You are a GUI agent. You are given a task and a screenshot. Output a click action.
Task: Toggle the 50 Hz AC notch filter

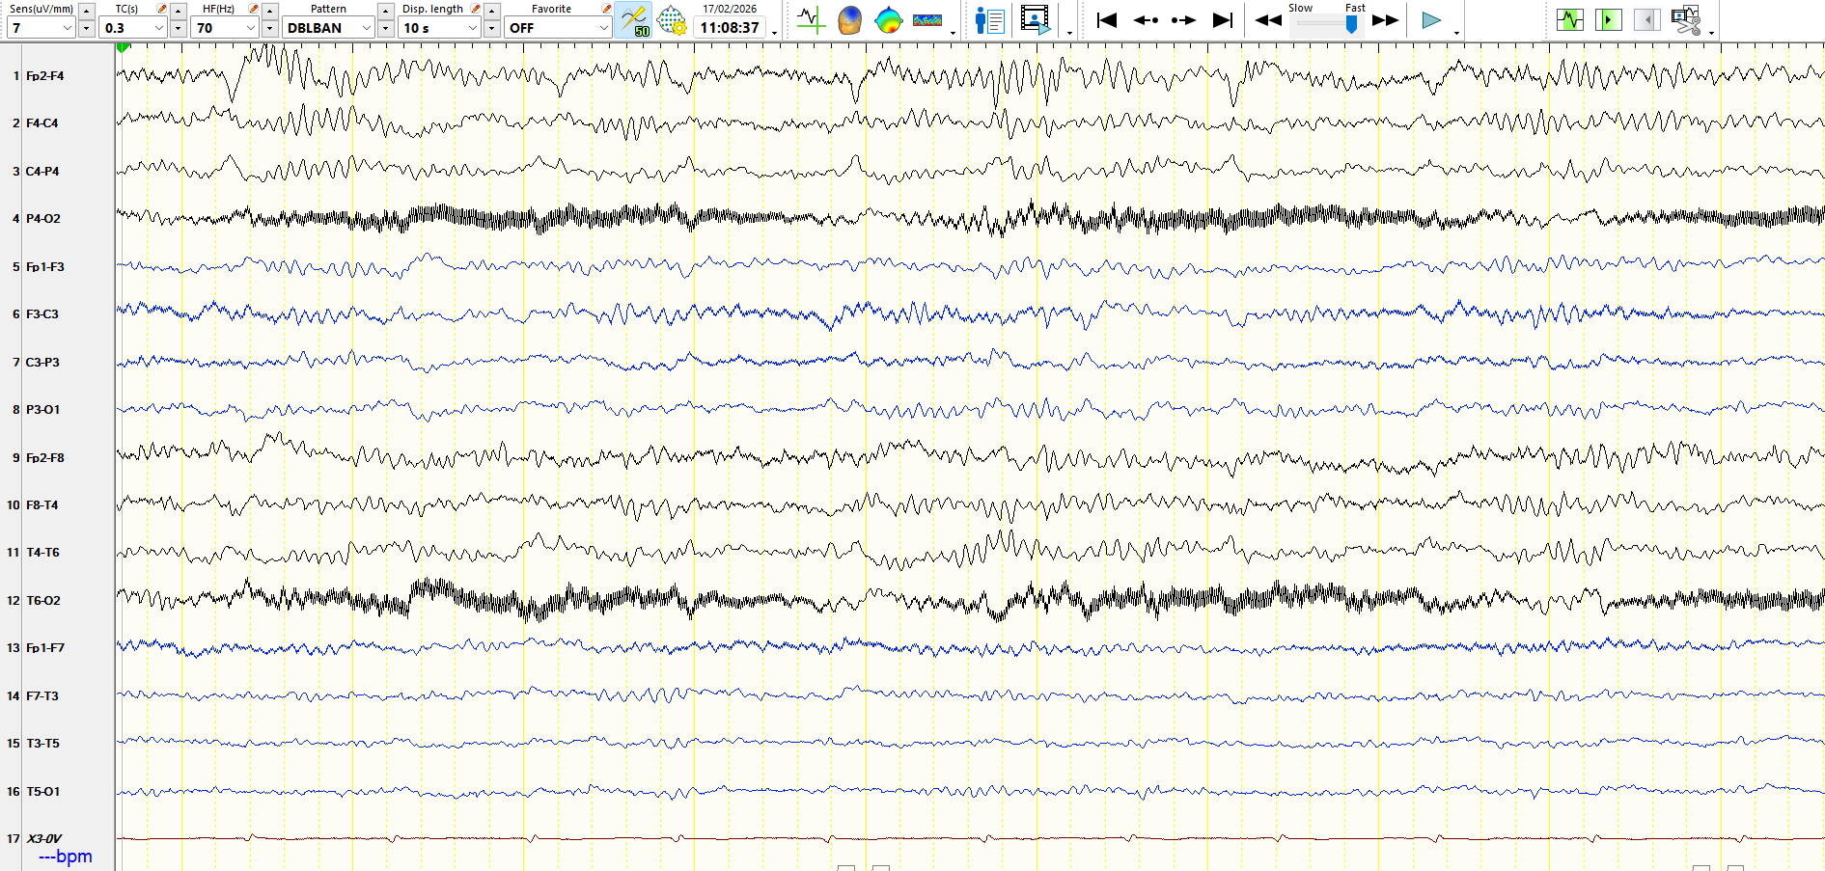tap(634, 20)
